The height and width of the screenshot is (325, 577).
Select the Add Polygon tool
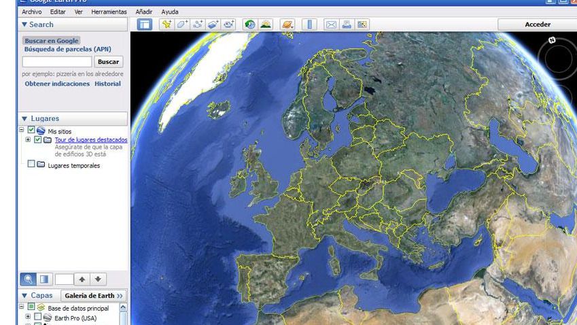click(x=182, y=24)
